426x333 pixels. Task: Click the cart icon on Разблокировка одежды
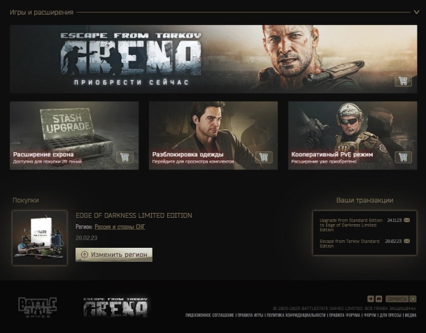coord(264,157)
